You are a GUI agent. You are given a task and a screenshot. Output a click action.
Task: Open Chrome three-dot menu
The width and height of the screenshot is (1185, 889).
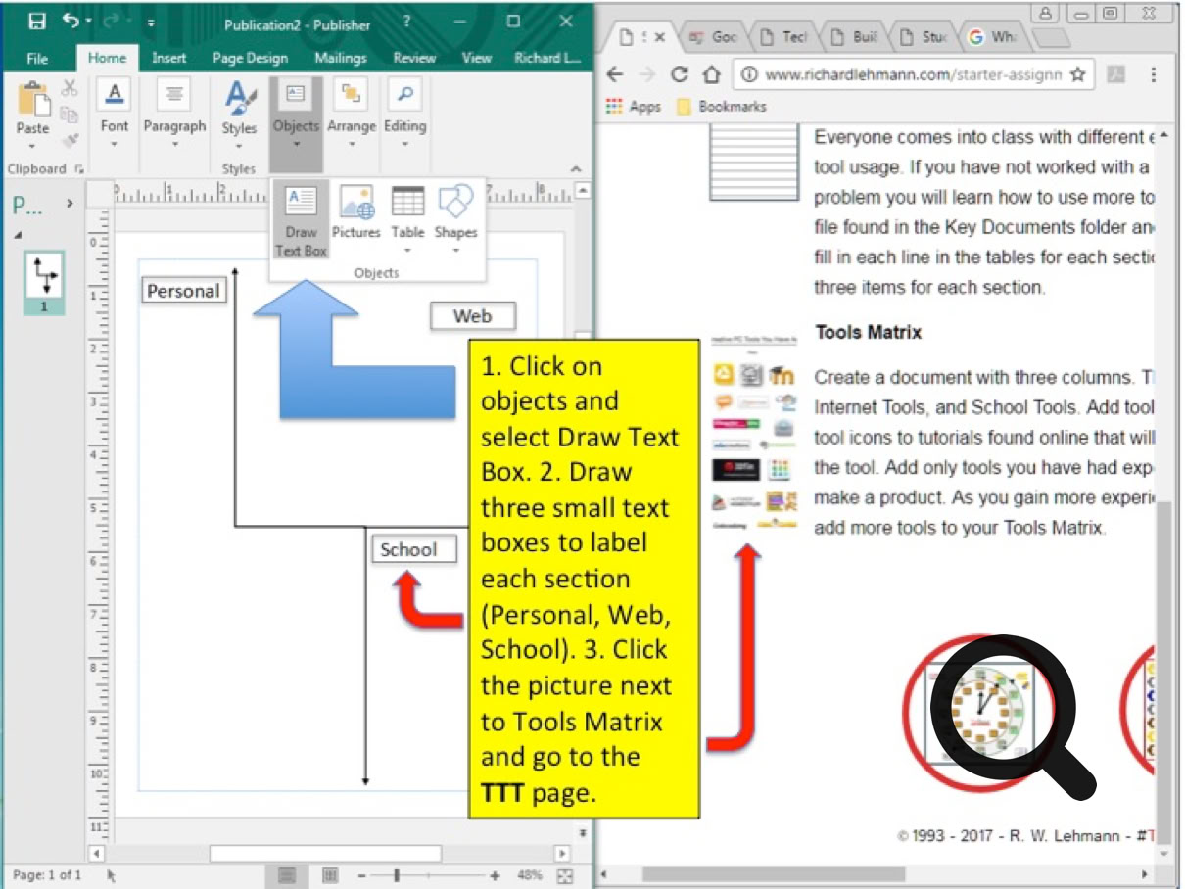[x=1154, y=74]
